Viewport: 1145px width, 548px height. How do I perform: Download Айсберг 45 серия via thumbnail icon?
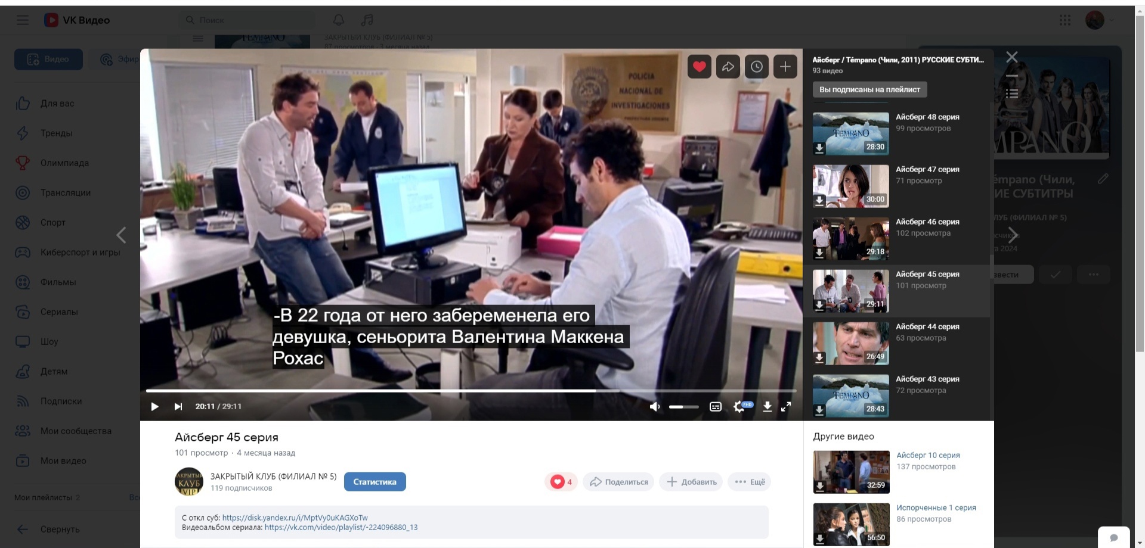[x=820, y=306]
